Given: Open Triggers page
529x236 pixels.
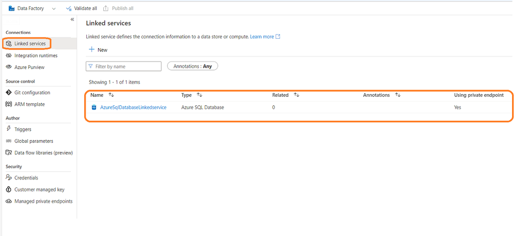Looking at the screenshot, I should coord(23,129).
